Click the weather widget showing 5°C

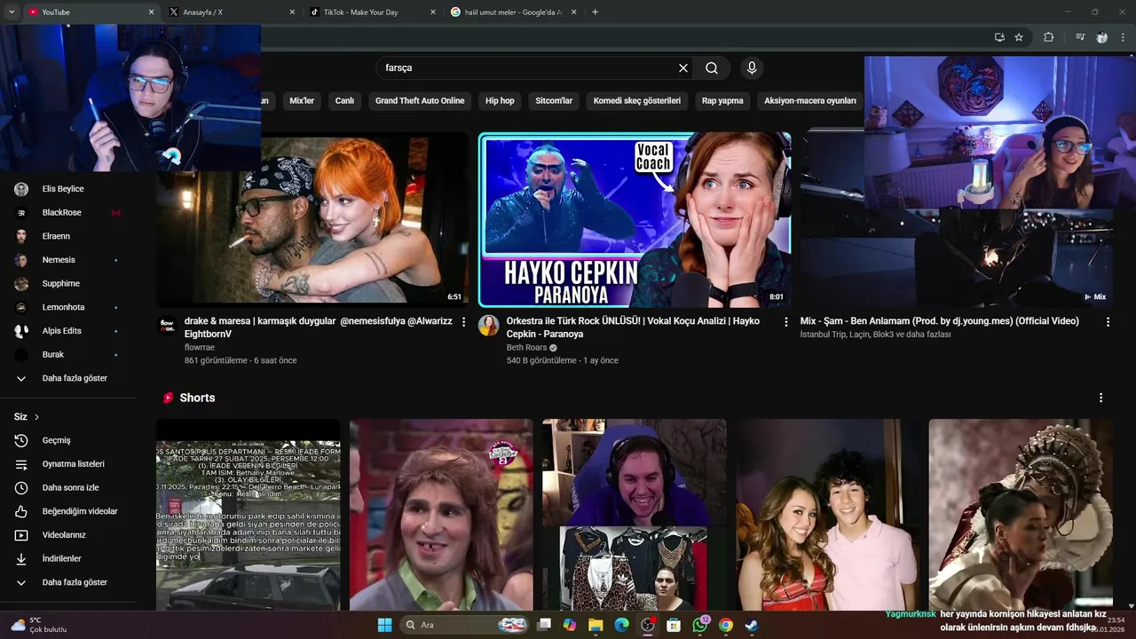coord(39,625)
